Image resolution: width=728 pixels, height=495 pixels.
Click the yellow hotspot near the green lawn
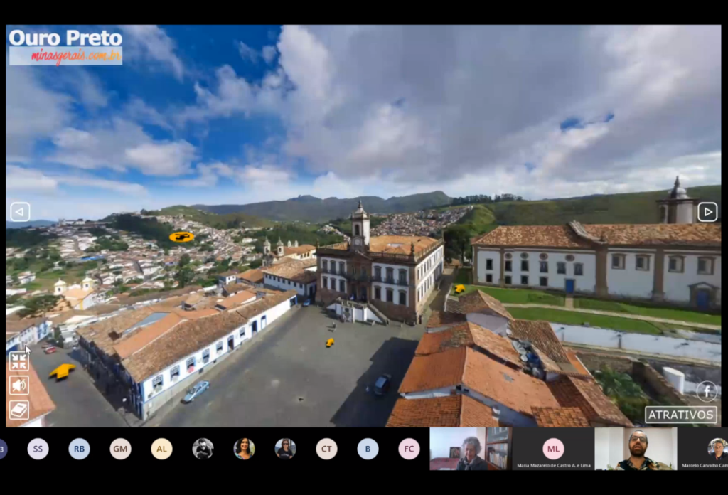click(x=460, y=288)
